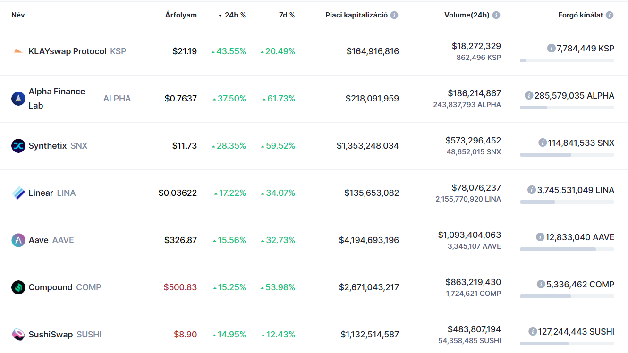This screenshot has height=353, width=628.
Task: Click the KLAYswap Protocol coin logo
Action: coord(18,51)
